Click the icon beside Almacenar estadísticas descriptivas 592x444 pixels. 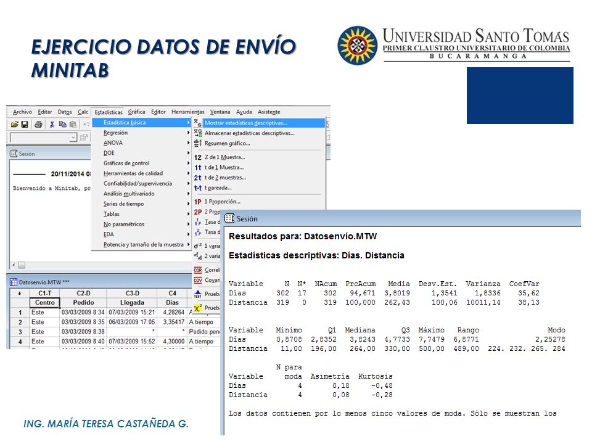click(x=198, y=133)
